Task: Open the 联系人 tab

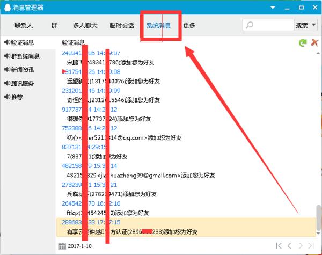Action: (24, 25)
